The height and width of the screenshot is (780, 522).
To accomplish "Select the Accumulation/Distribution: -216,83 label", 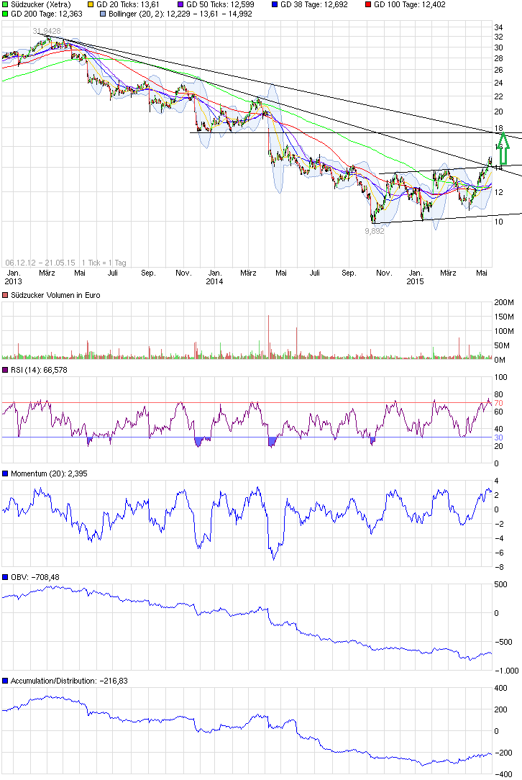I will coord(69,681).
